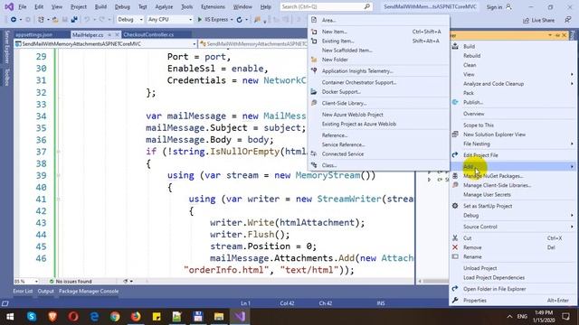Click the Application Insights Telemetry icon
Screen dimensions: 579x325
[x=314, y=70]
